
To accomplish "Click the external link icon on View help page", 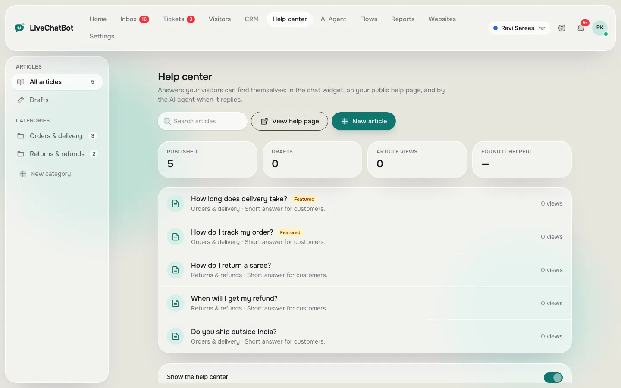I will click(264, 121).
